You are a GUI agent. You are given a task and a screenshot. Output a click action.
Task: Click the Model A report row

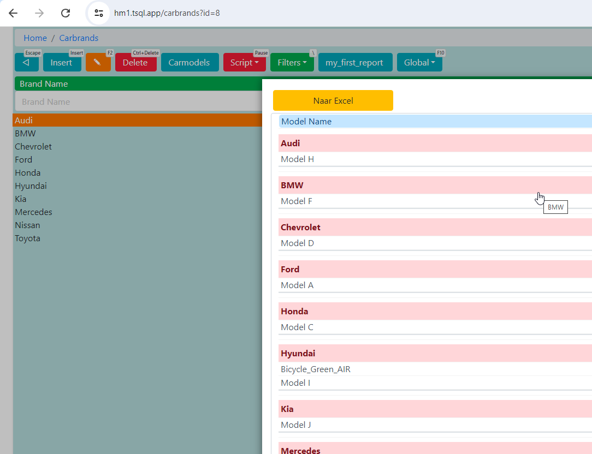click(x=435, y=285)
